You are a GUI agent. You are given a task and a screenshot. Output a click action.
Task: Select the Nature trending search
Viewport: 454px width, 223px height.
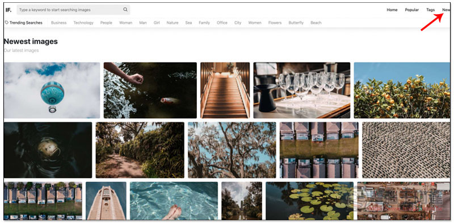(173, 23)
